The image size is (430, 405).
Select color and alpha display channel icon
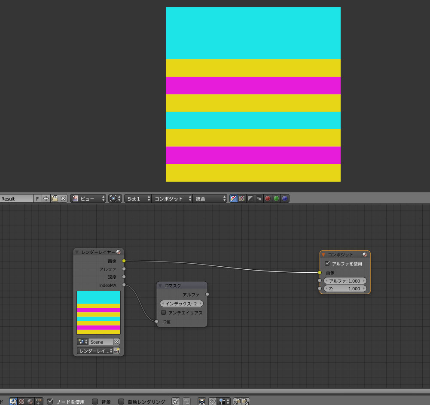pyautogui.click(x=233, y=198)
